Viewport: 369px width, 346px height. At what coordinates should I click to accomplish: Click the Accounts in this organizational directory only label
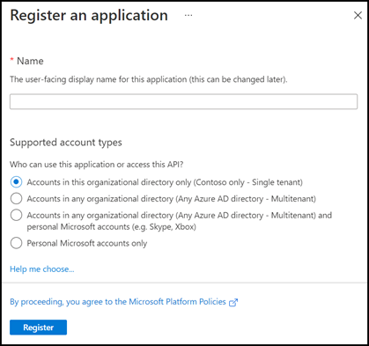click(x=165, y=182)
